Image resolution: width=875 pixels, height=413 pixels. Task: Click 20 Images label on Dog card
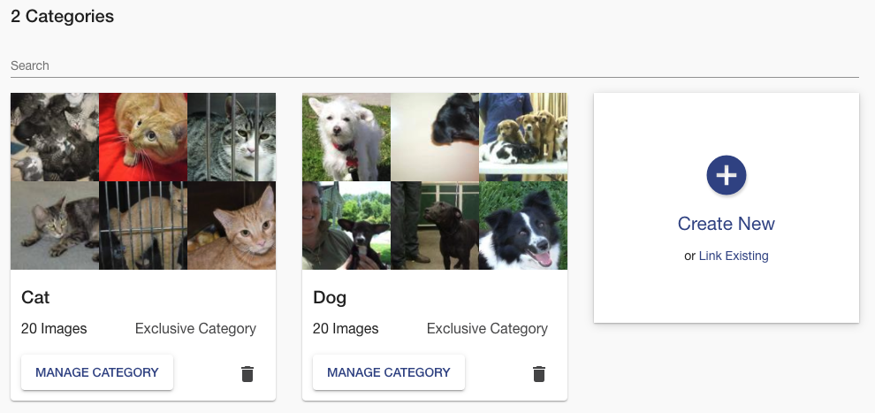tap(346, 329)
